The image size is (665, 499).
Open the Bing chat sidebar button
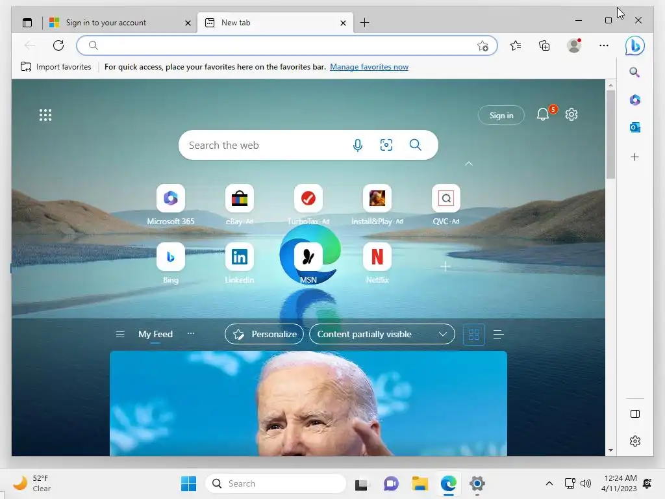(635, 45)
